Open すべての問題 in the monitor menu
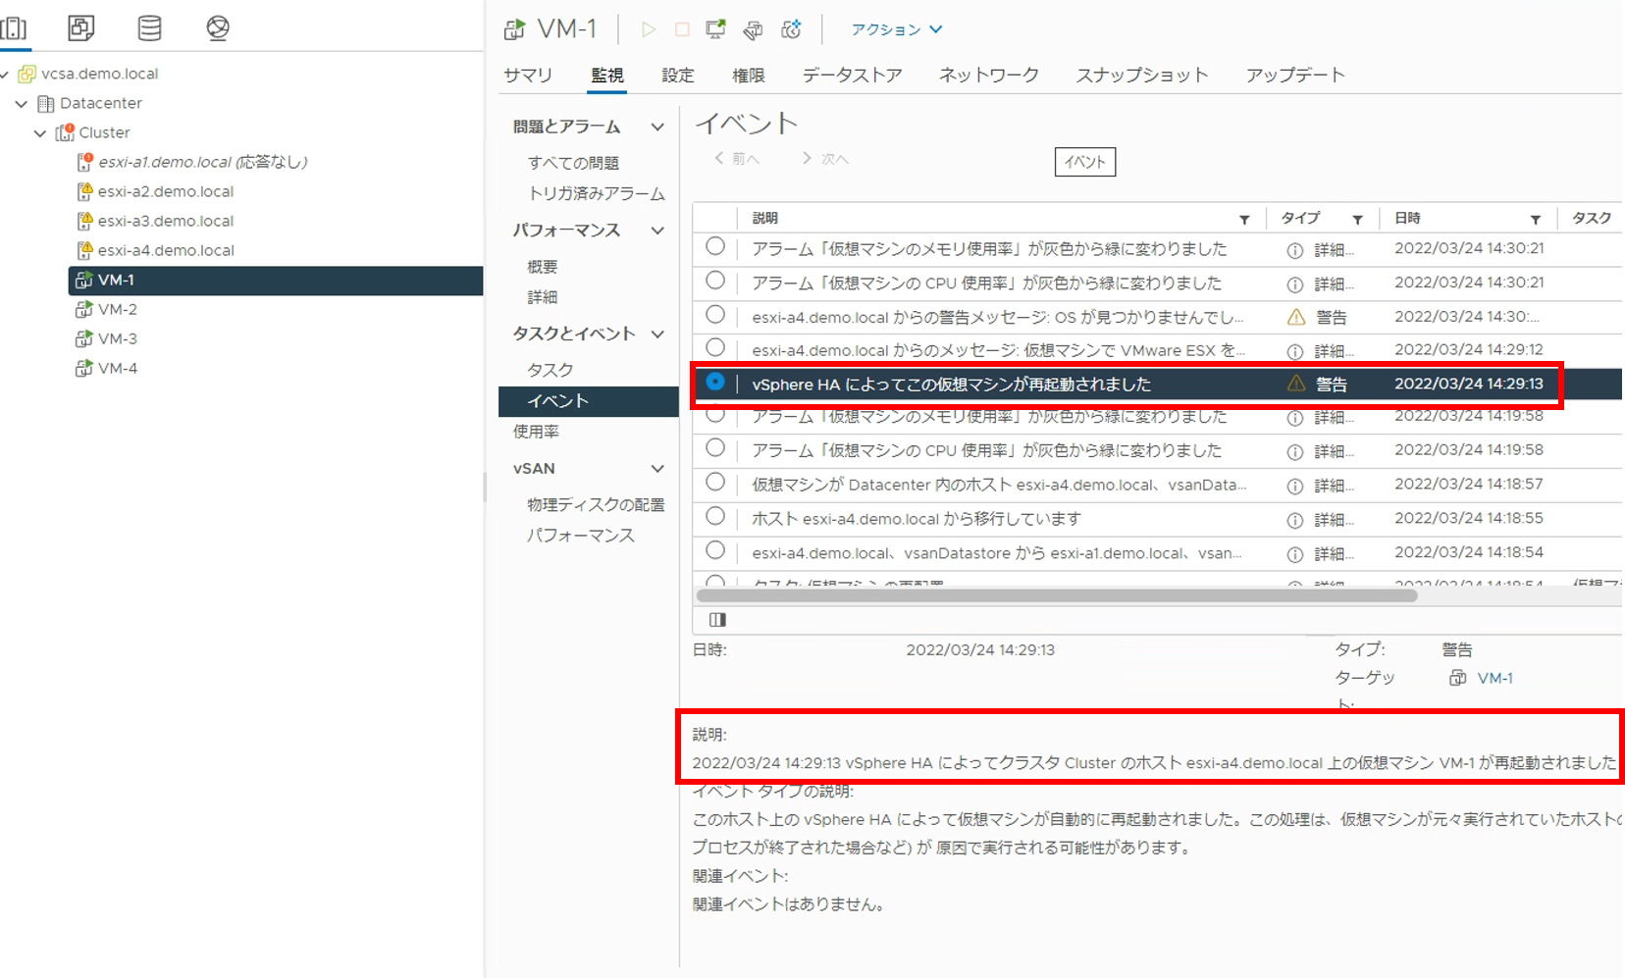 point(573,163)
